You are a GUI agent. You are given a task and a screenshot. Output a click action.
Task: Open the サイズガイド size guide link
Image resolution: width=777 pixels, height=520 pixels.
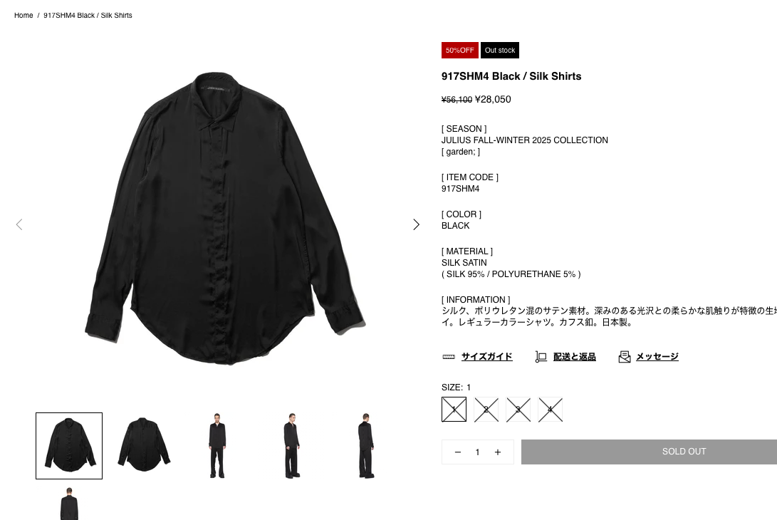(486, 357)
